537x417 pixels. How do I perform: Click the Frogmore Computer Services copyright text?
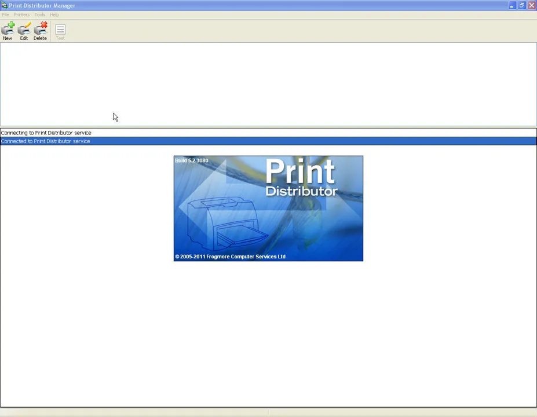pos(230,257)
